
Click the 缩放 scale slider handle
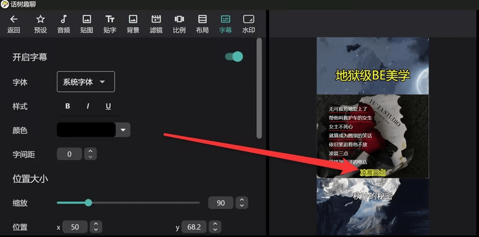88,203
